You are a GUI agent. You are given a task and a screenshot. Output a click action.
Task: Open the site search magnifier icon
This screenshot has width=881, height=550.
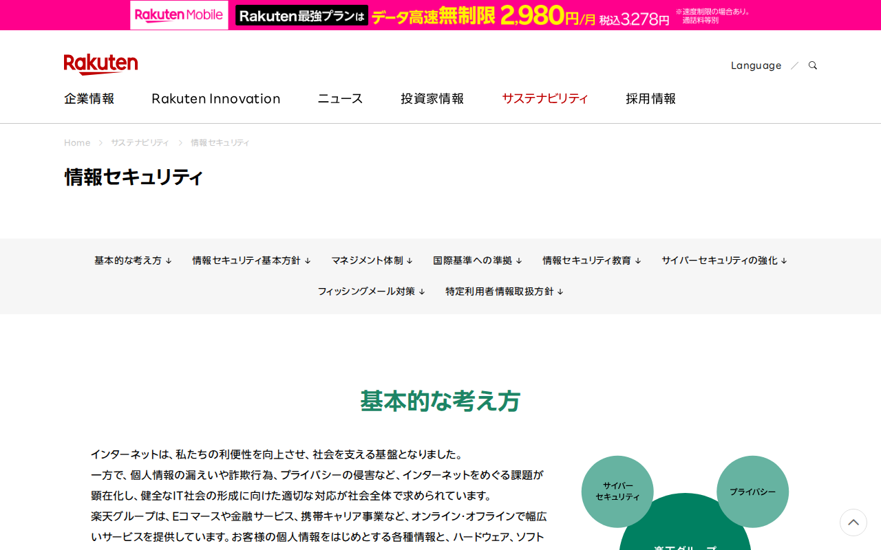tap(812, 65)
